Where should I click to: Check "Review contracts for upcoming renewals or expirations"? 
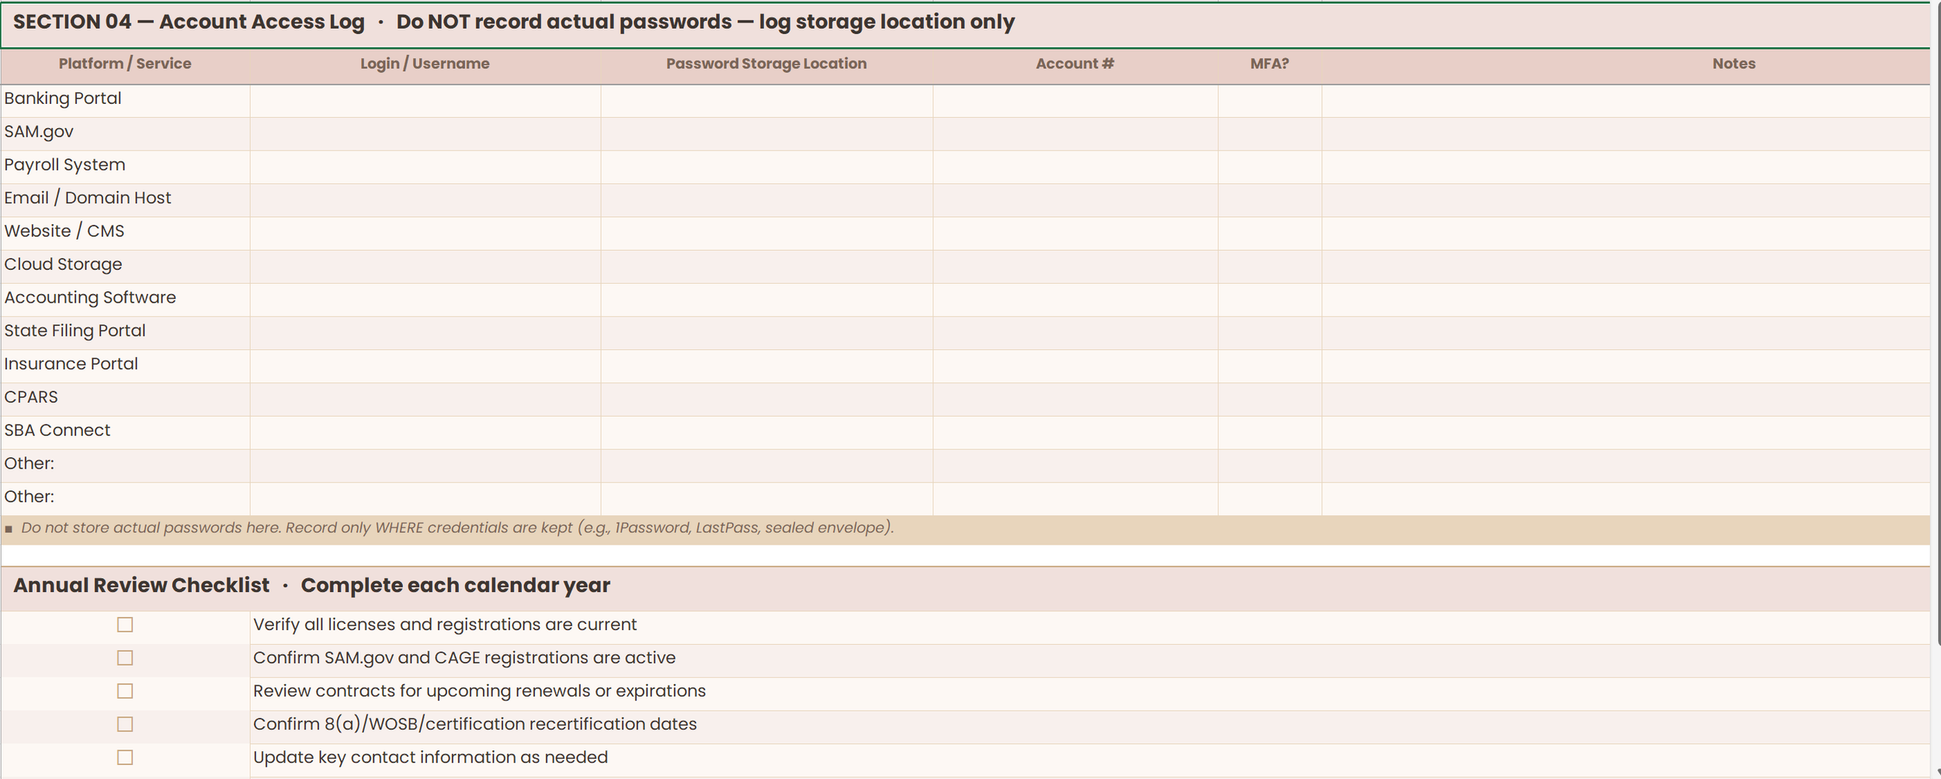(x=125, y=691)
